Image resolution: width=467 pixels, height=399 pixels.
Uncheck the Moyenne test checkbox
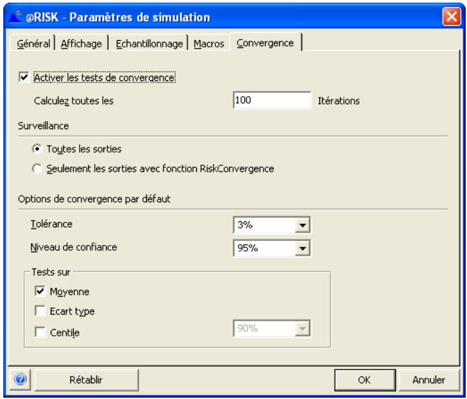coord(38,290)
